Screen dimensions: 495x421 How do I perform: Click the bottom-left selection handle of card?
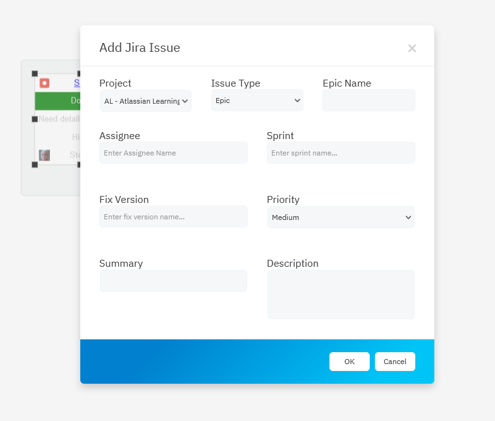[x=35, y=164]
